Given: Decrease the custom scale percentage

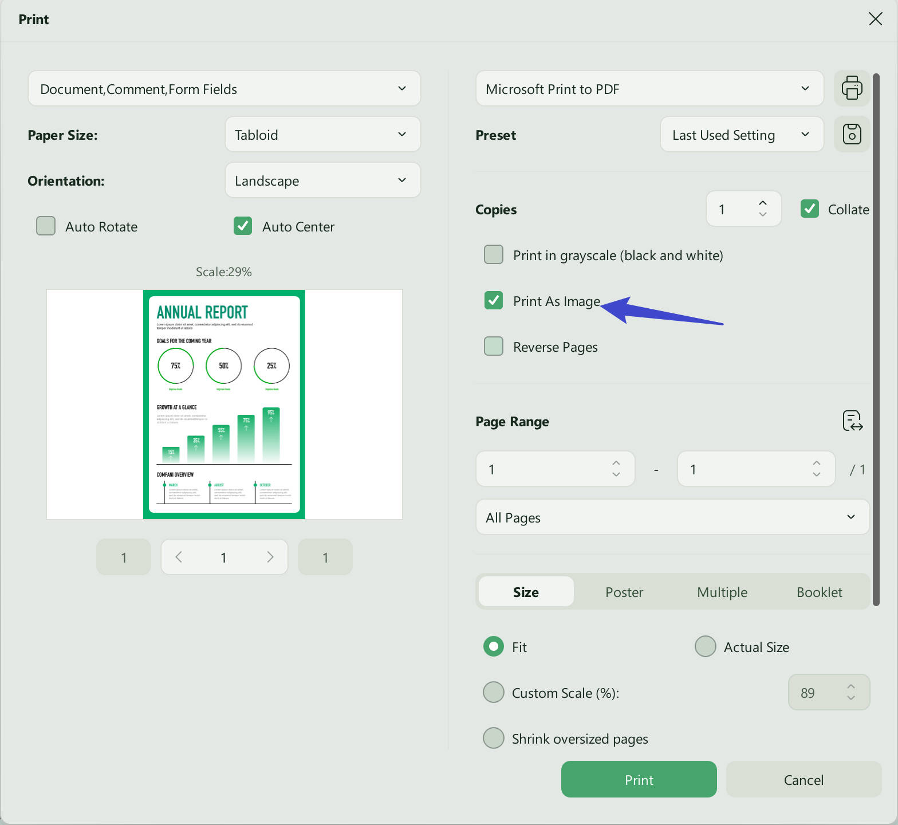Looking at the screenshot, I should tap(850, 698).
